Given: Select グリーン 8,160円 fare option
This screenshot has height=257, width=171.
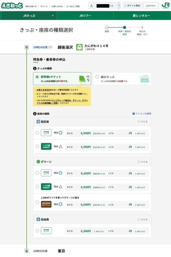Looking at the screenshot, I should tap(37, 173).
